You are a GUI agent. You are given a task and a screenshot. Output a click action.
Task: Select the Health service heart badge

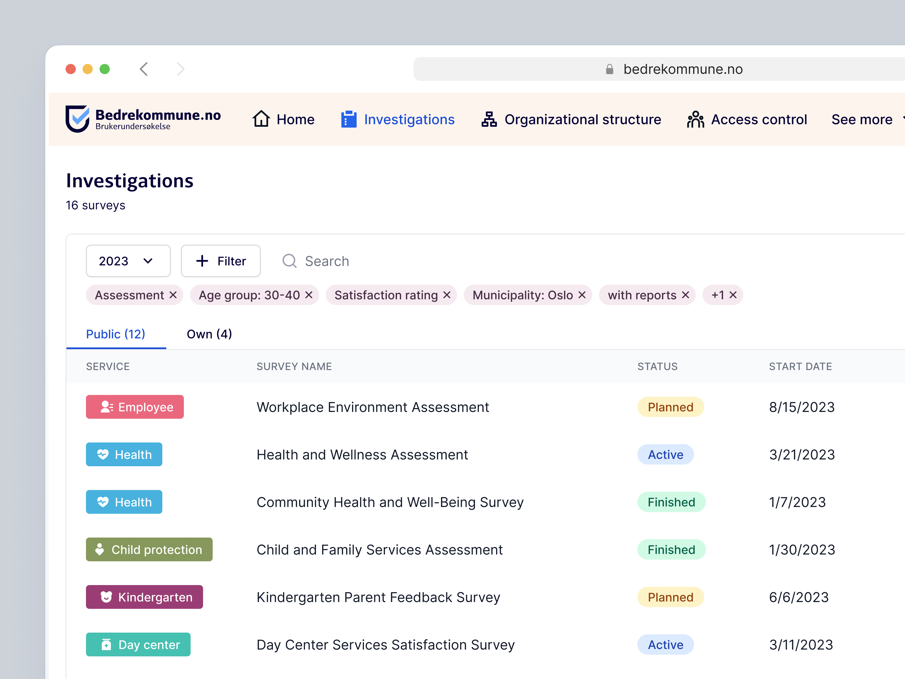124,454
